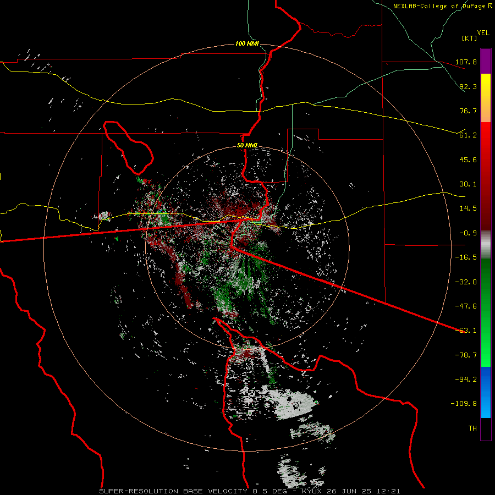Click the 92.3 value on velocity scale
The width and height of the screenshot is (495, 495).
(468, 86)
